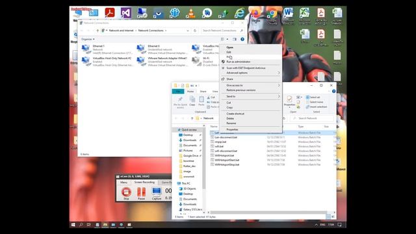
Task: Stop recording in oCam
Action: coord(126,193)
